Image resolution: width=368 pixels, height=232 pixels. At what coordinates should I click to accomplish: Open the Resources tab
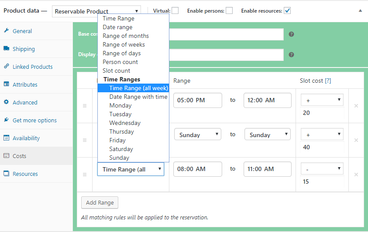(25, 174)
